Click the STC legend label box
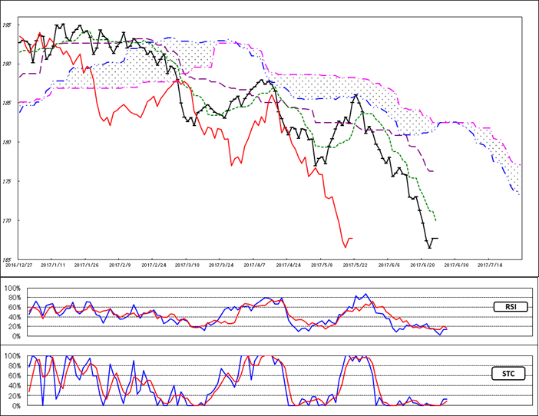The image size is (539, 416). pos(507,374)
